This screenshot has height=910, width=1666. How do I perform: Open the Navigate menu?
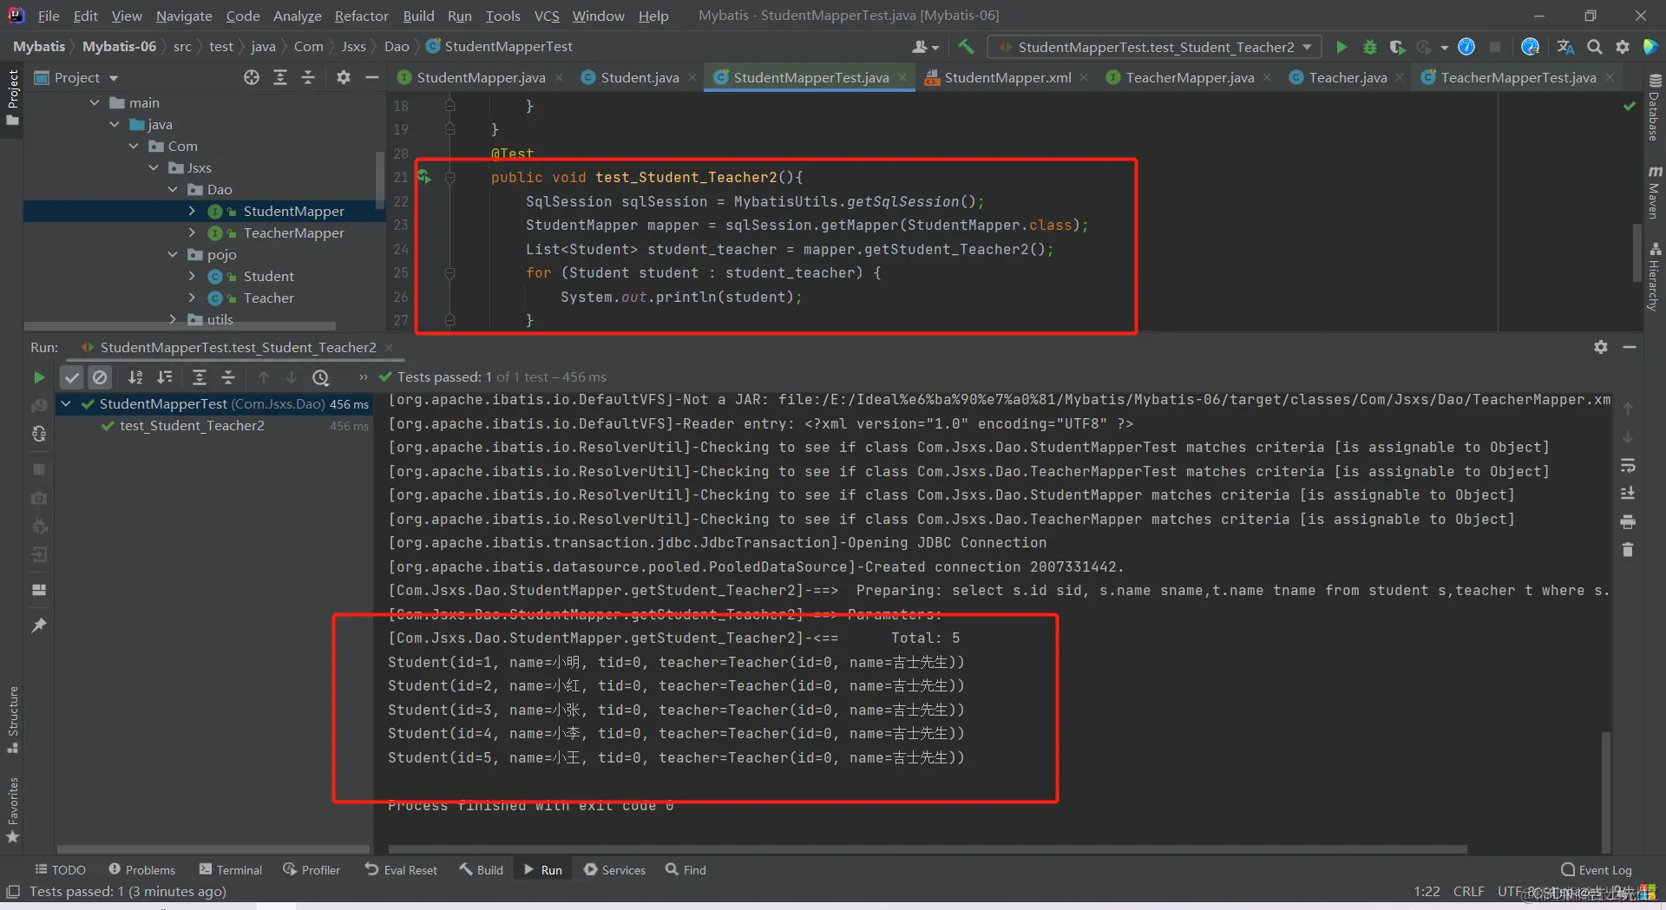[x=184, y=16]
